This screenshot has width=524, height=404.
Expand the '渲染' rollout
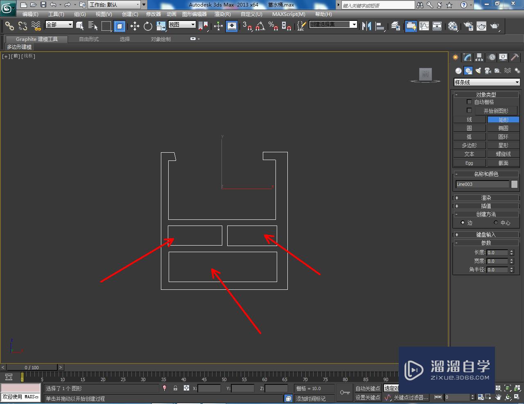point(486,198)
